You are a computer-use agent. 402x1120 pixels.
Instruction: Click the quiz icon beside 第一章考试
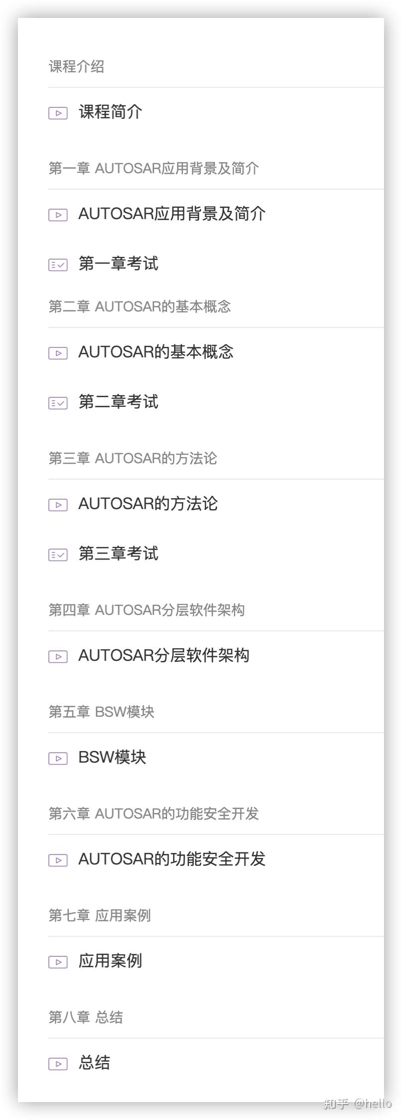tap(58, 265)
